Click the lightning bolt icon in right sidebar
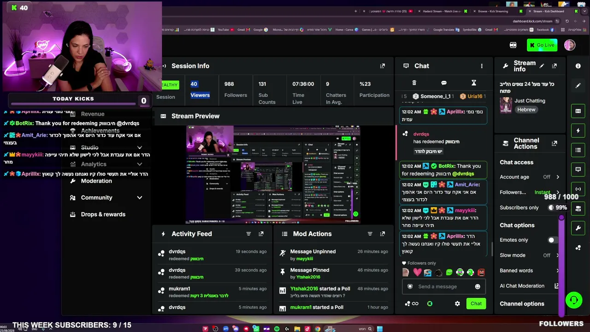 tap(578, 130)
